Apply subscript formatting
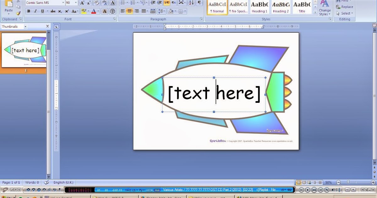The height and width of the screenshot is (198, 377). click(60, 11)
